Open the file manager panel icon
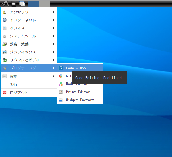This screenshot has height=157, width=172. coord(14,4)
